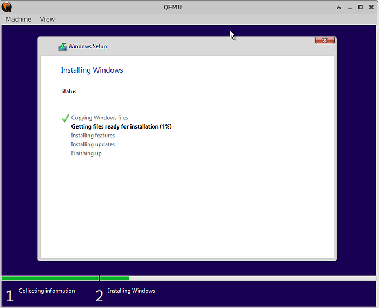
Task: Click the 'Installing Windows' step 2 label
Action: pyautogui.click(x=132, y=291)
